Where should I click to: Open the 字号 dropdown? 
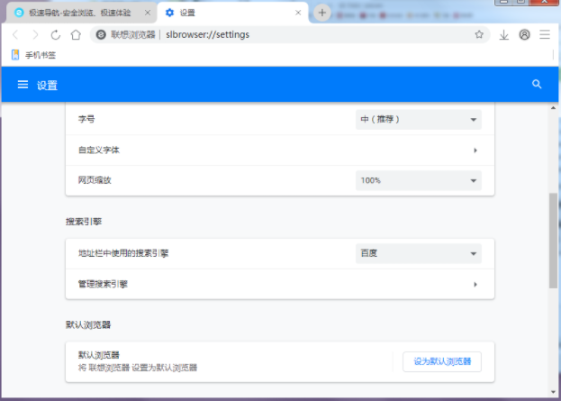click(418, 119)
